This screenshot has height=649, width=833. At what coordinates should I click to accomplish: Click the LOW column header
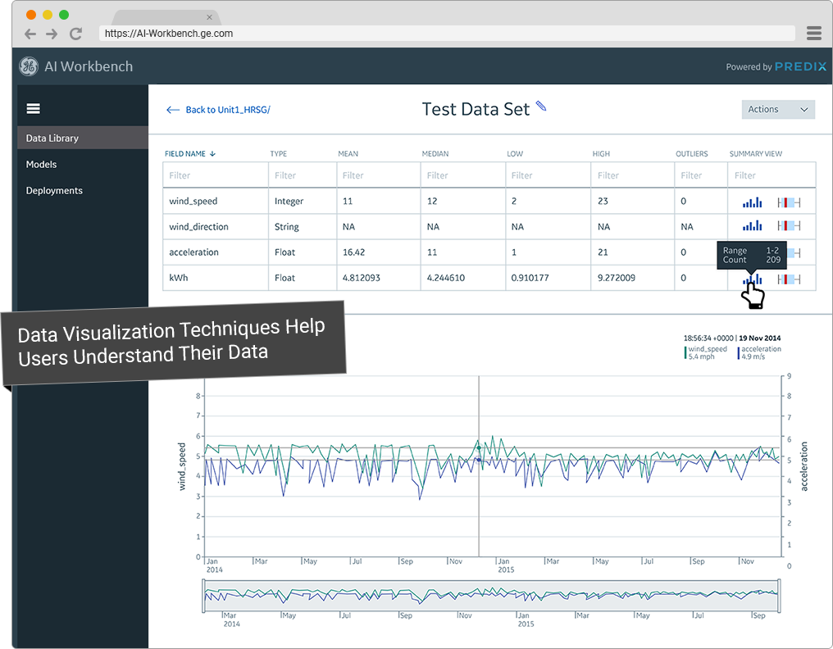coord(515,153)
